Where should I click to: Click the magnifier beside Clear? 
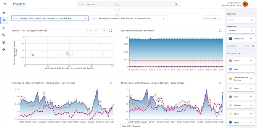click(x=253, y=46)
